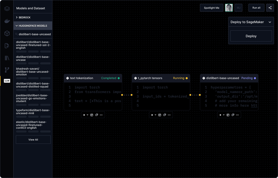The height and width of the screenshot is (178, 278).
Task: Open the layers stack icon in sidebar
Action: [x=7, y=9]
